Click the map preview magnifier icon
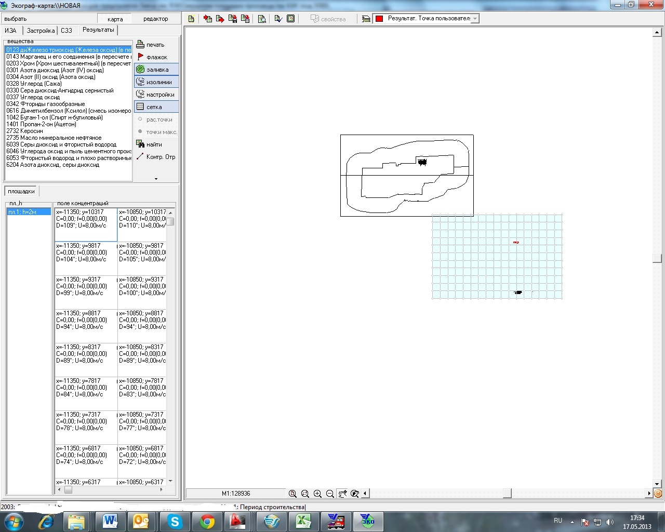The width and height of the screenshot is (665, 532). tap(262, 19)
